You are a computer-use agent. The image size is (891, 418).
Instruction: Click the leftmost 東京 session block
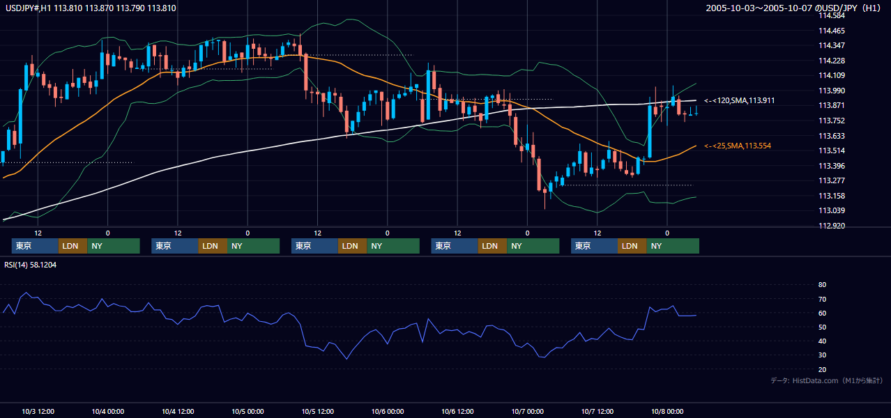tap(35, 246)
